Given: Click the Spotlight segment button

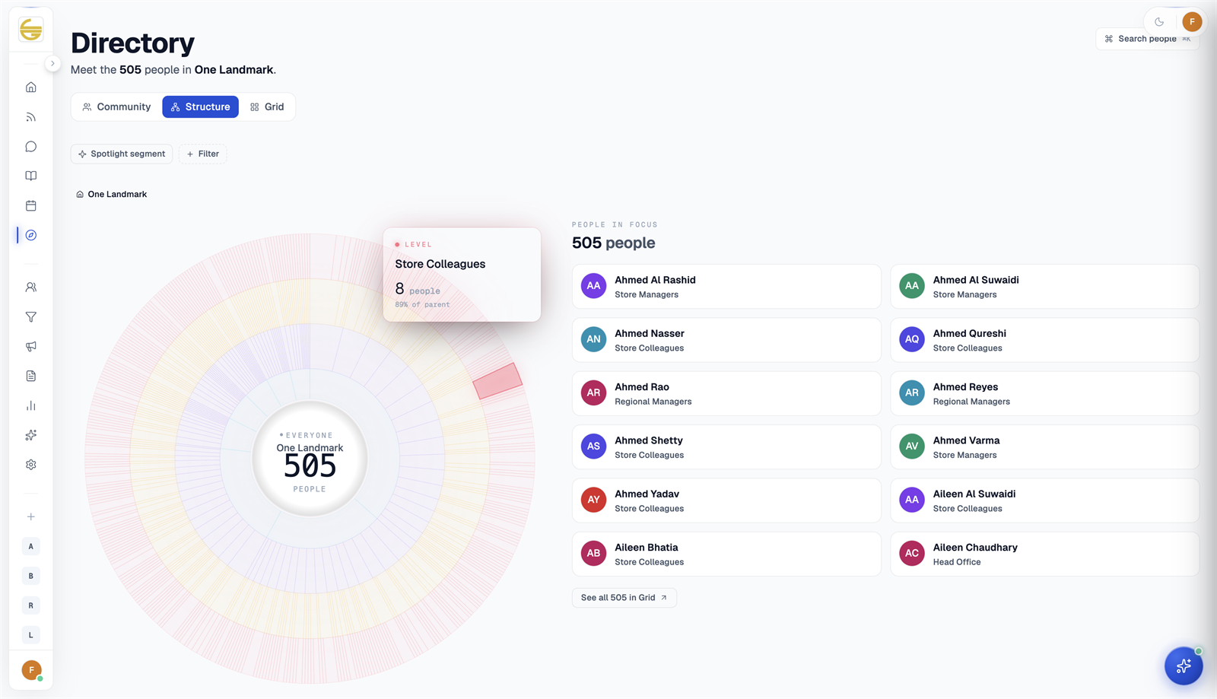Looking at the screenshot, I should tap(122, 154).
